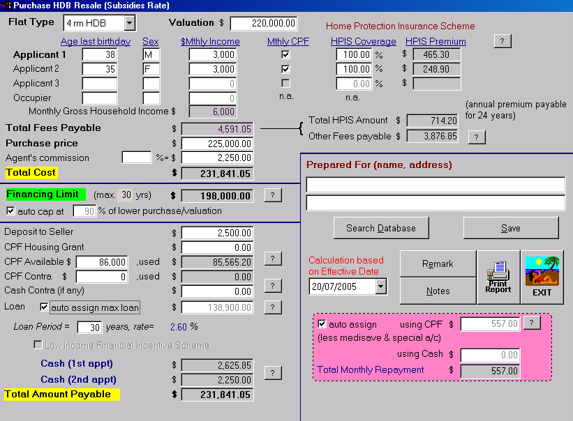Click Applicant 1 sex field

pyautogui.click(x=151, y=55)
